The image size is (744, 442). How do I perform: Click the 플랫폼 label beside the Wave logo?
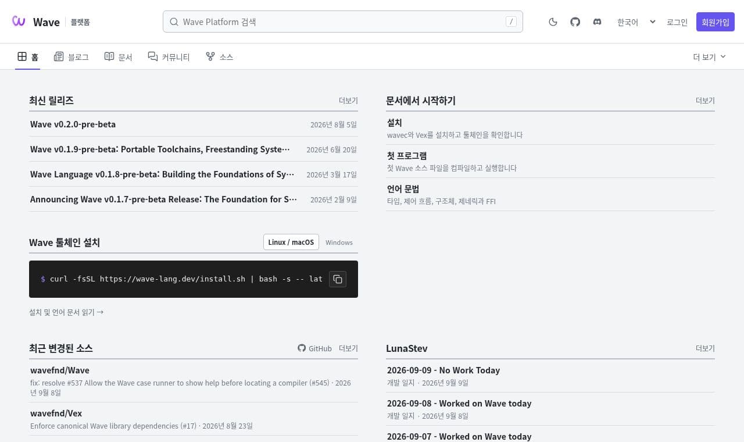80,22
